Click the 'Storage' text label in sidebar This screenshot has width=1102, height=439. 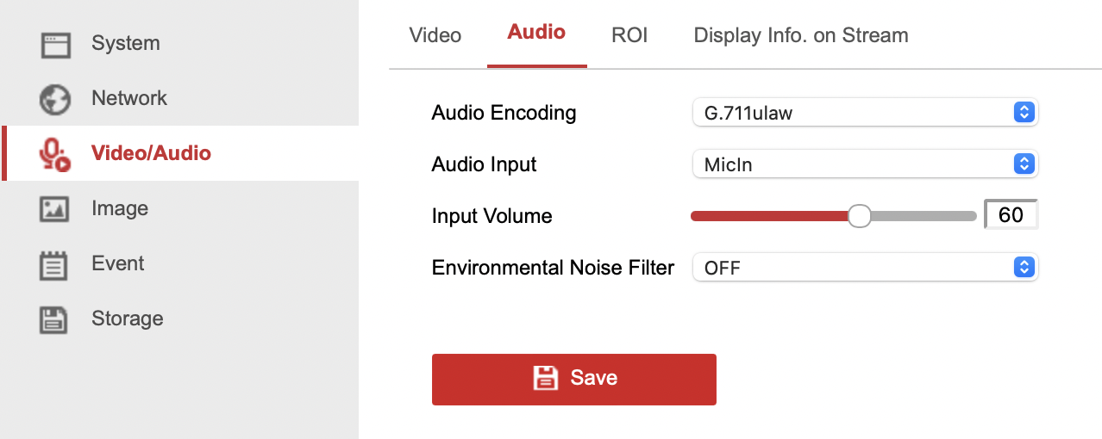[x=128, y=319]
